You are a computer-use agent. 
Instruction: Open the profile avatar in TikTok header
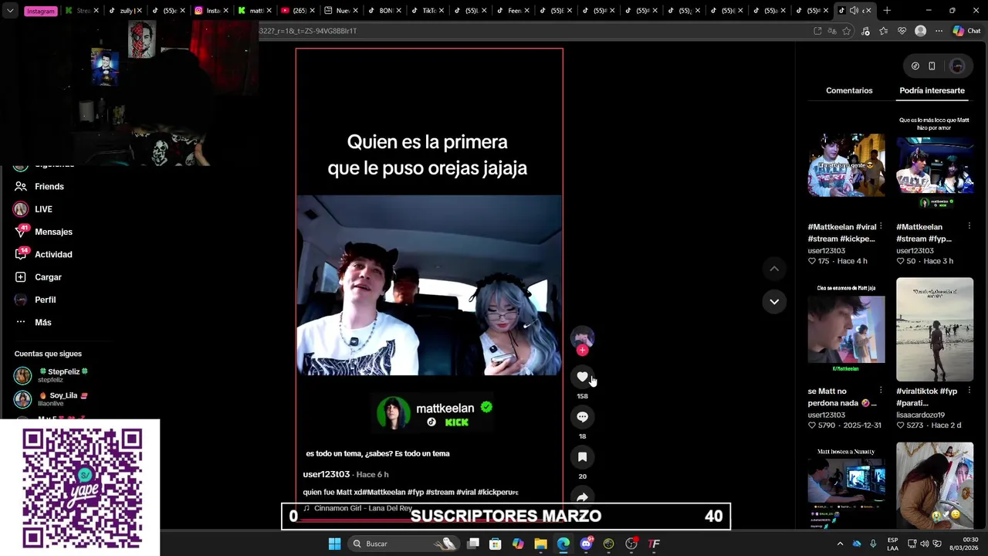click(957, 66)
